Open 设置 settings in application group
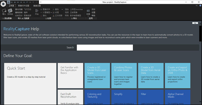 point(93,12)
